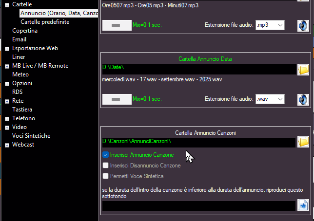
Task: Click the empty background sound path field
Action: (198, 205)
